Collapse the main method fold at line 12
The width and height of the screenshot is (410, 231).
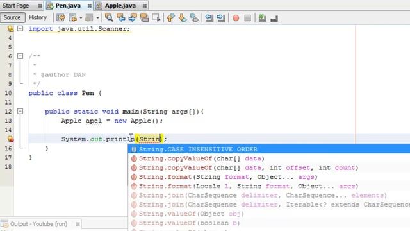(x=20, y=111)
